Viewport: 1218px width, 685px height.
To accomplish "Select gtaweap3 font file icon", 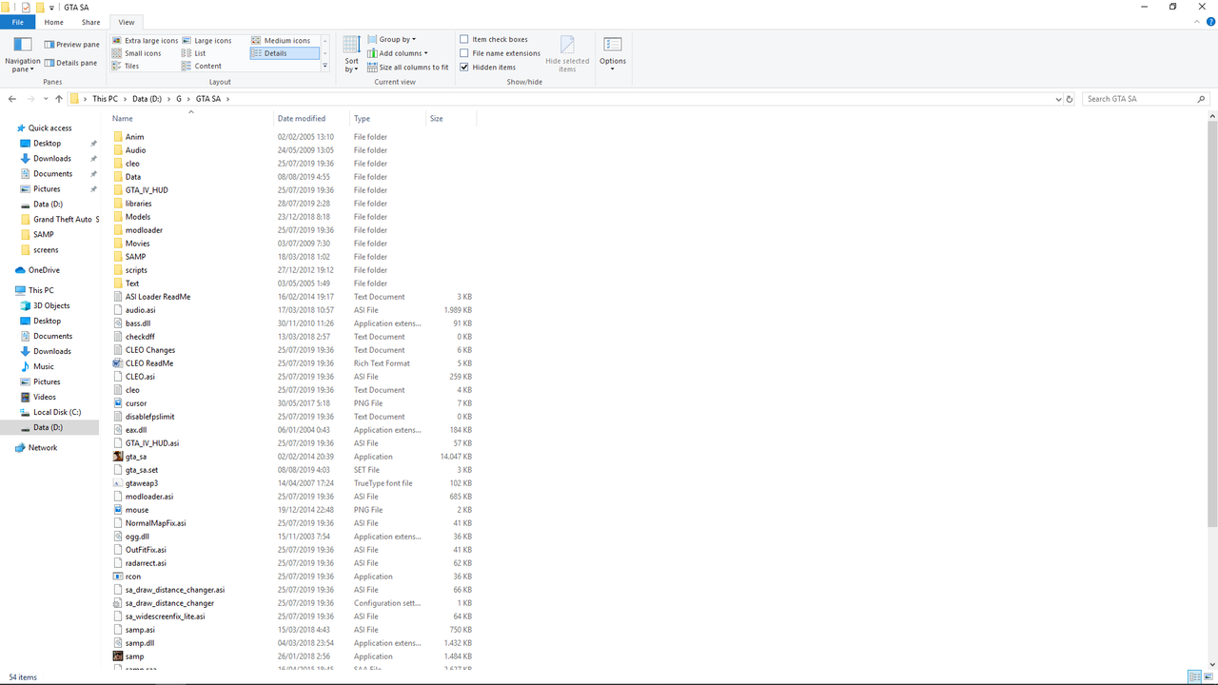I will 118,483.
